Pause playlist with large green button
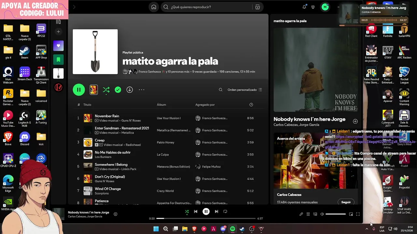417x234 pixels. (x=79, y=90)
